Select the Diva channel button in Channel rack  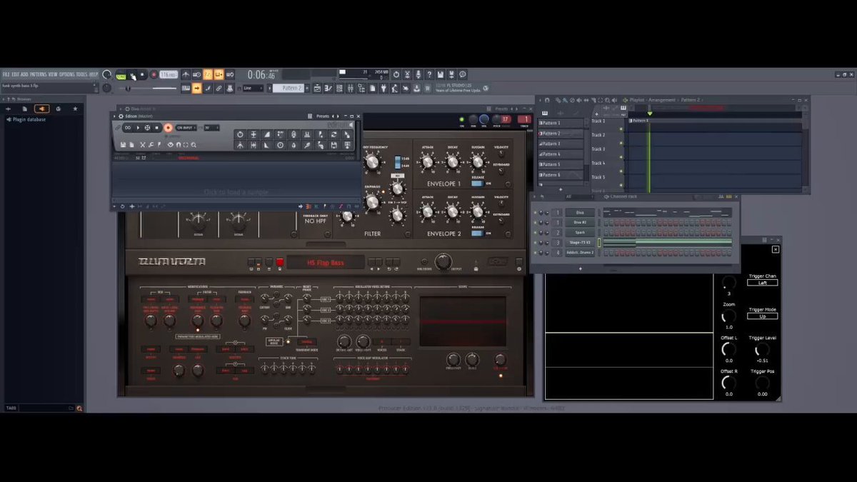[580, 213]
